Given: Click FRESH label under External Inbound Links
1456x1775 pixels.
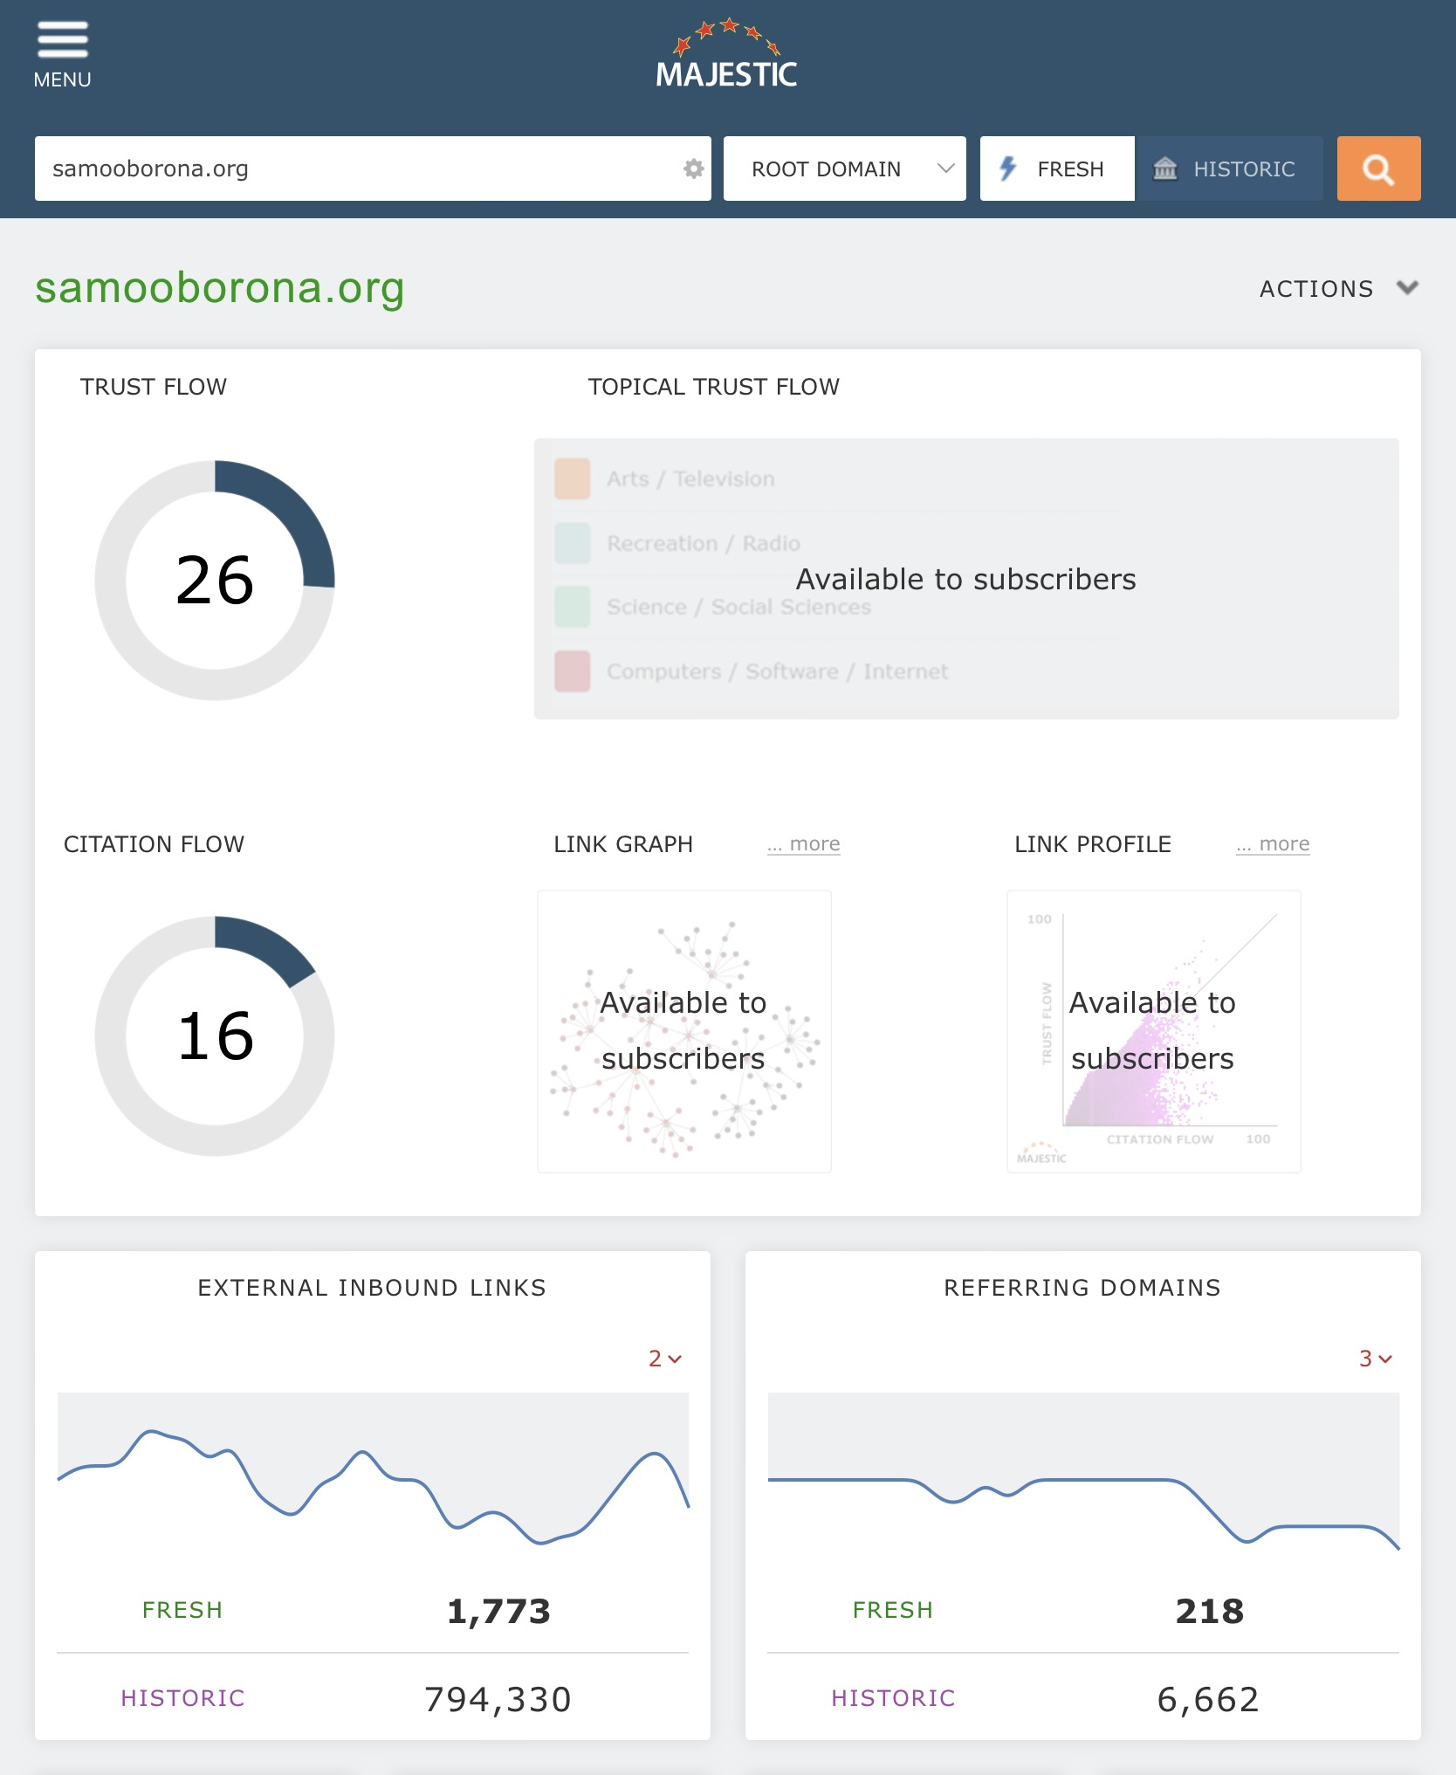Looking at the screenshot, I should [x=182, y=1610].
